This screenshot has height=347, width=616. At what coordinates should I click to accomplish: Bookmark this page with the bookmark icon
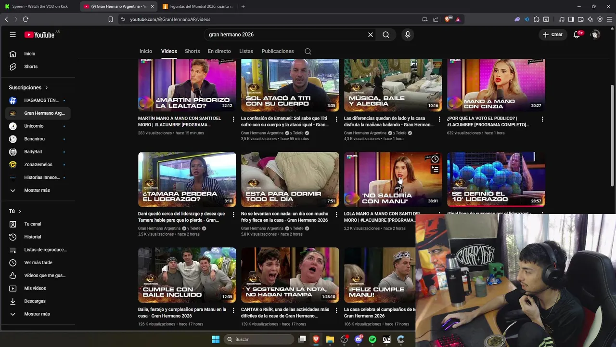point(111,19)
